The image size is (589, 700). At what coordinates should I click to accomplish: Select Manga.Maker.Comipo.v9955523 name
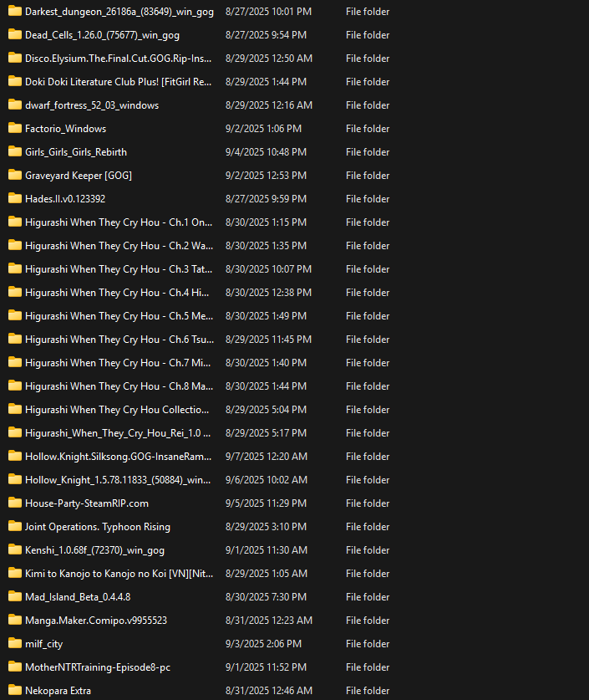(96, 621)
